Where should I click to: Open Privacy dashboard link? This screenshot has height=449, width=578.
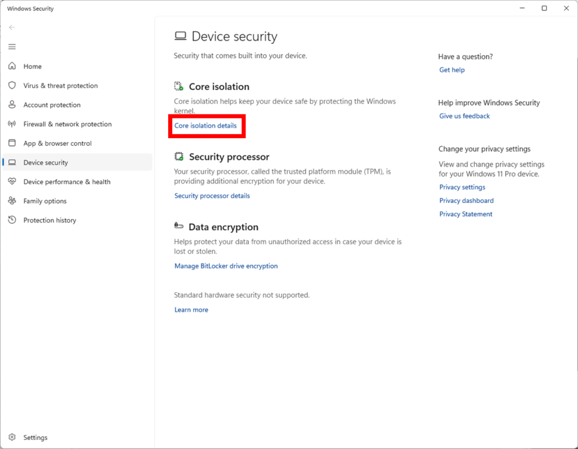[466, 200]
